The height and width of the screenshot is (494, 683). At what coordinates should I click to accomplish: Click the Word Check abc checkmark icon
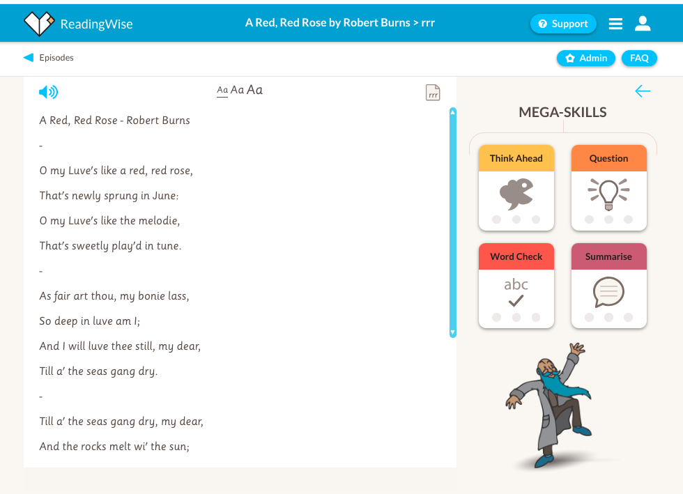click(516, 292)
